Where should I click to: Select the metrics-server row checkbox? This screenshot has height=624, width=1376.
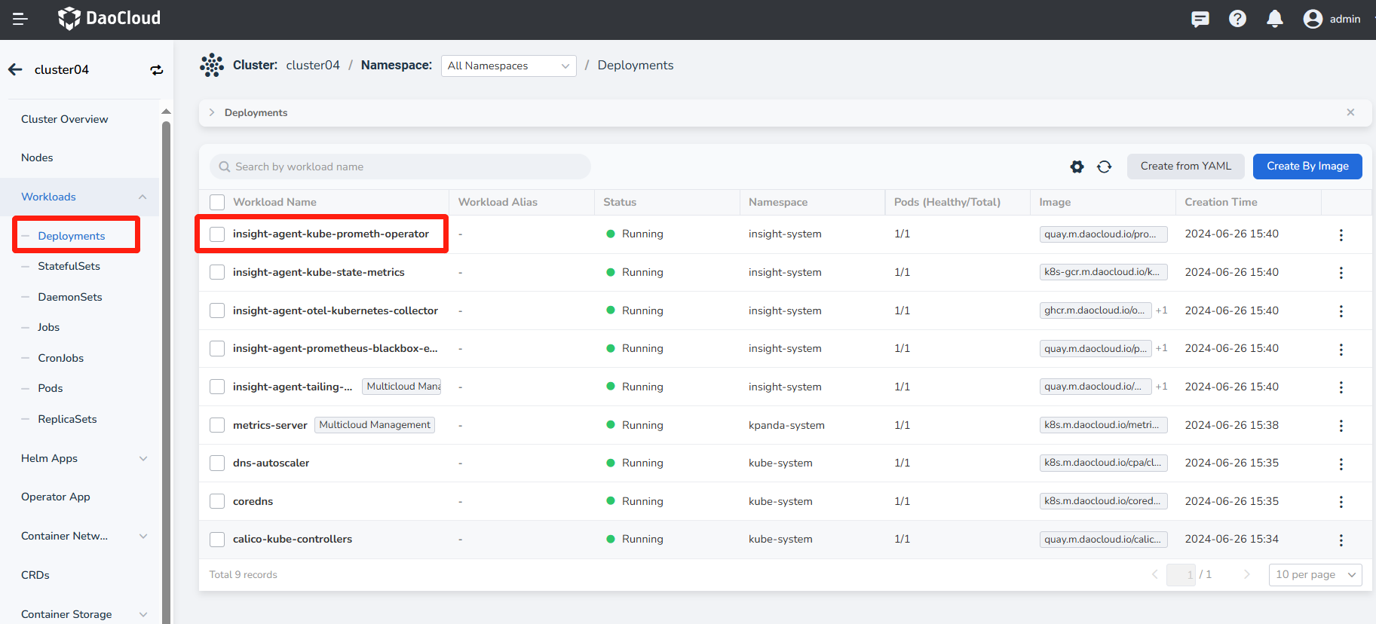[217, 425]
